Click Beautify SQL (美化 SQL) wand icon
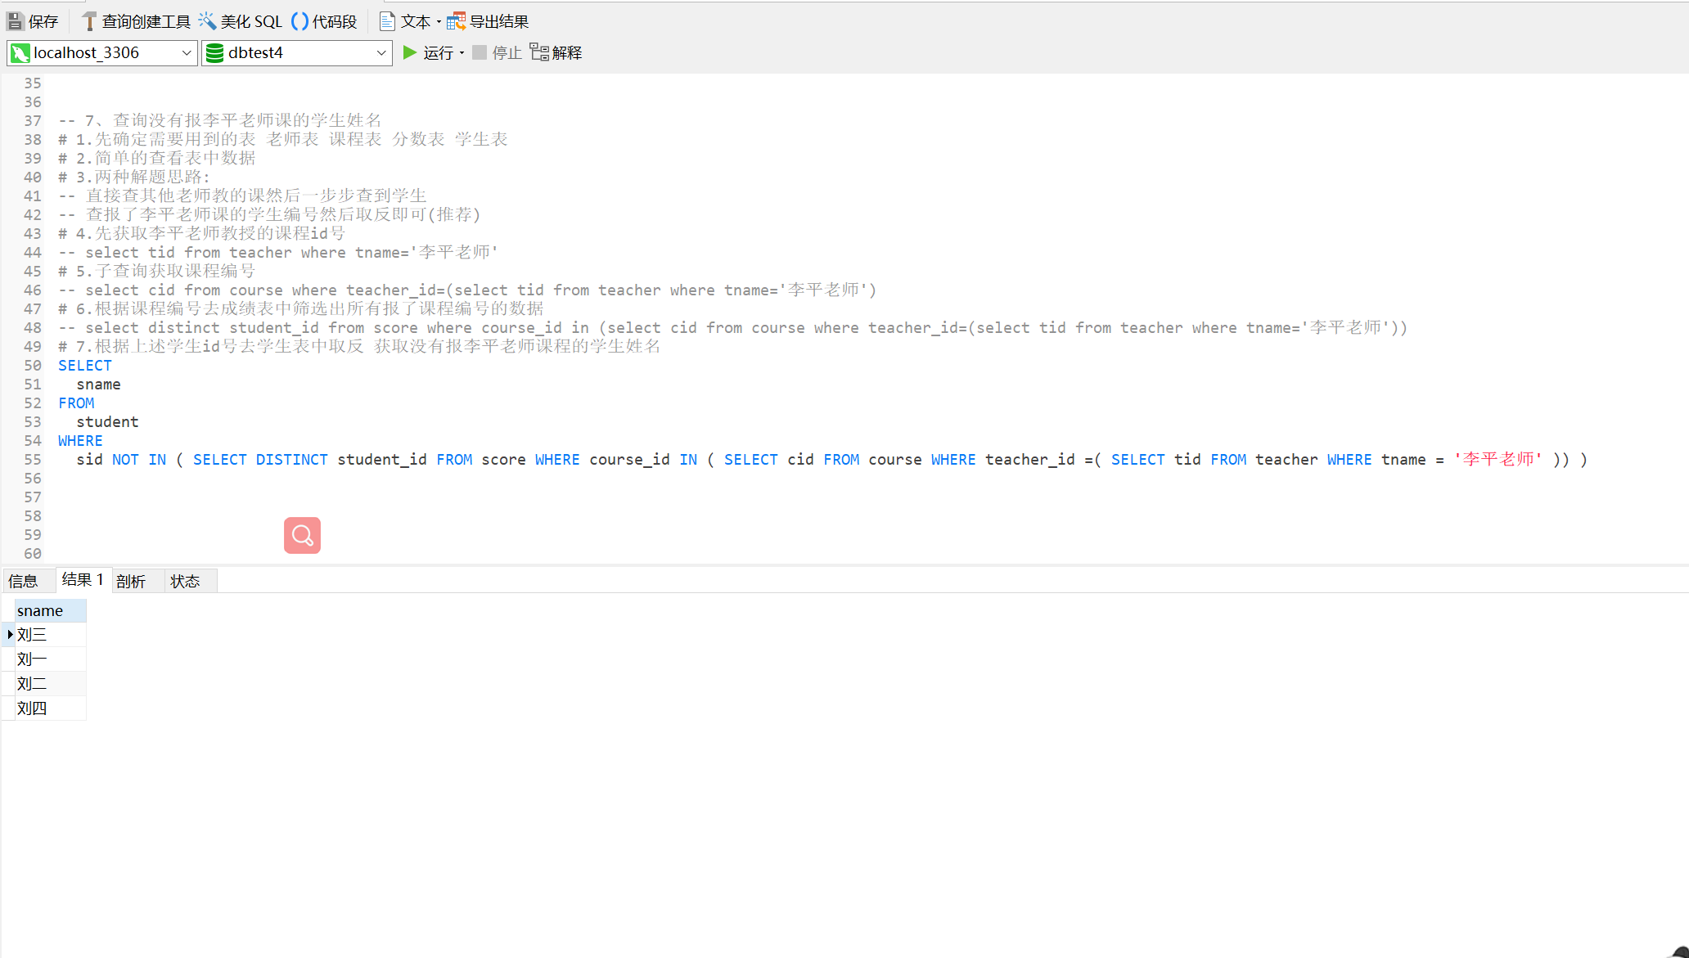 coord(208,21)
